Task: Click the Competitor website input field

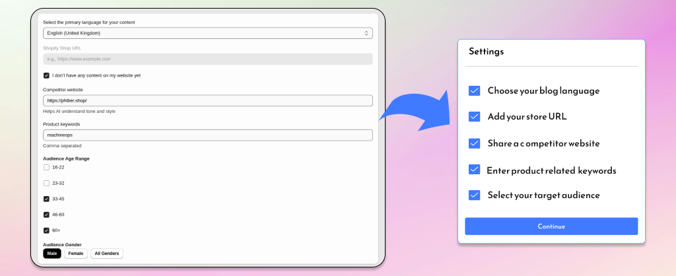Action: click(207, 100)
